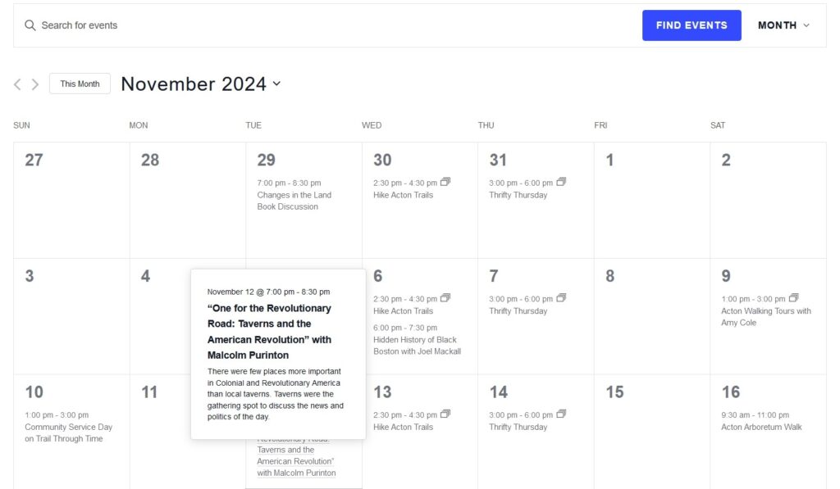
Task: Click the search magnifier icon
Action: click(30, 25)
